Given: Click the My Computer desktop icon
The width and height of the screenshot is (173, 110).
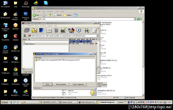Looking at the screenshot, I should [5, 4].
